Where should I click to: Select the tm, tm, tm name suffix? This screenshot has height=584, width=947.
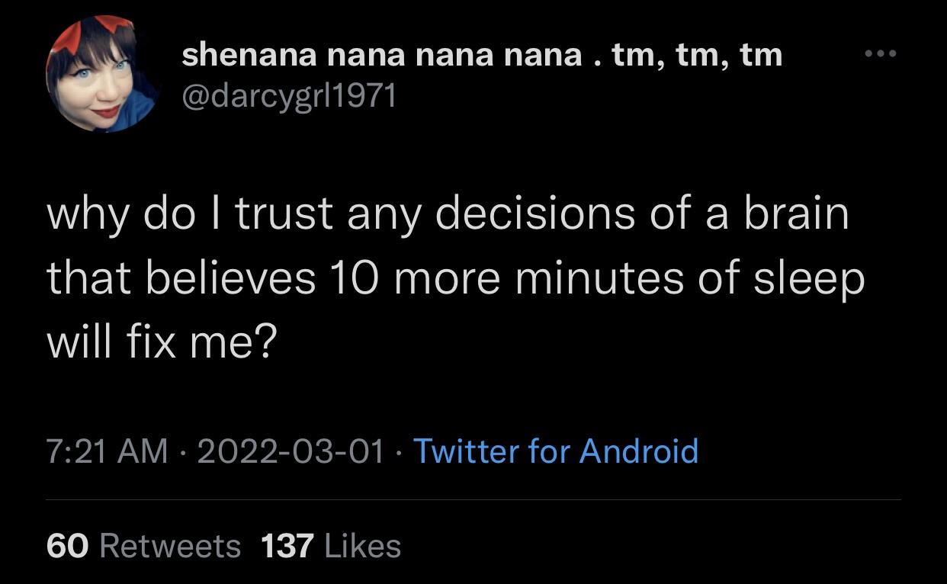click(x=698, y=53)
